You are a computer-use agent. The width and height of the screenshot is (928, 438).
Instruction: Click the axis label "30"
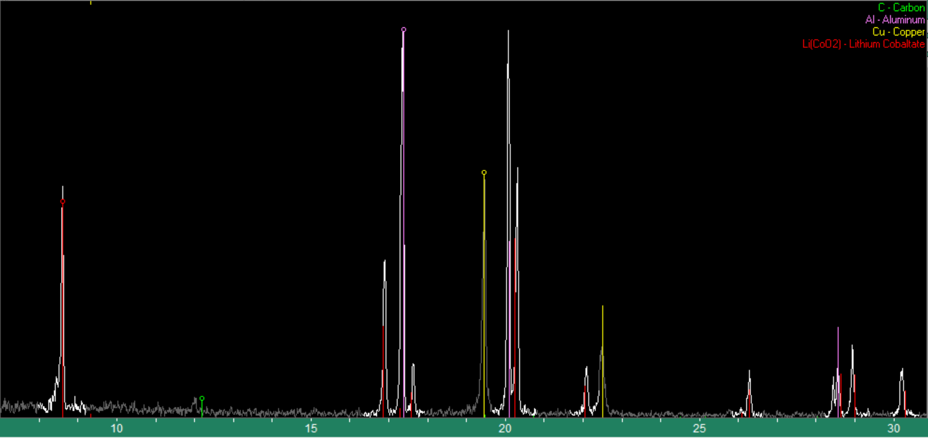[x=894, y=428]
